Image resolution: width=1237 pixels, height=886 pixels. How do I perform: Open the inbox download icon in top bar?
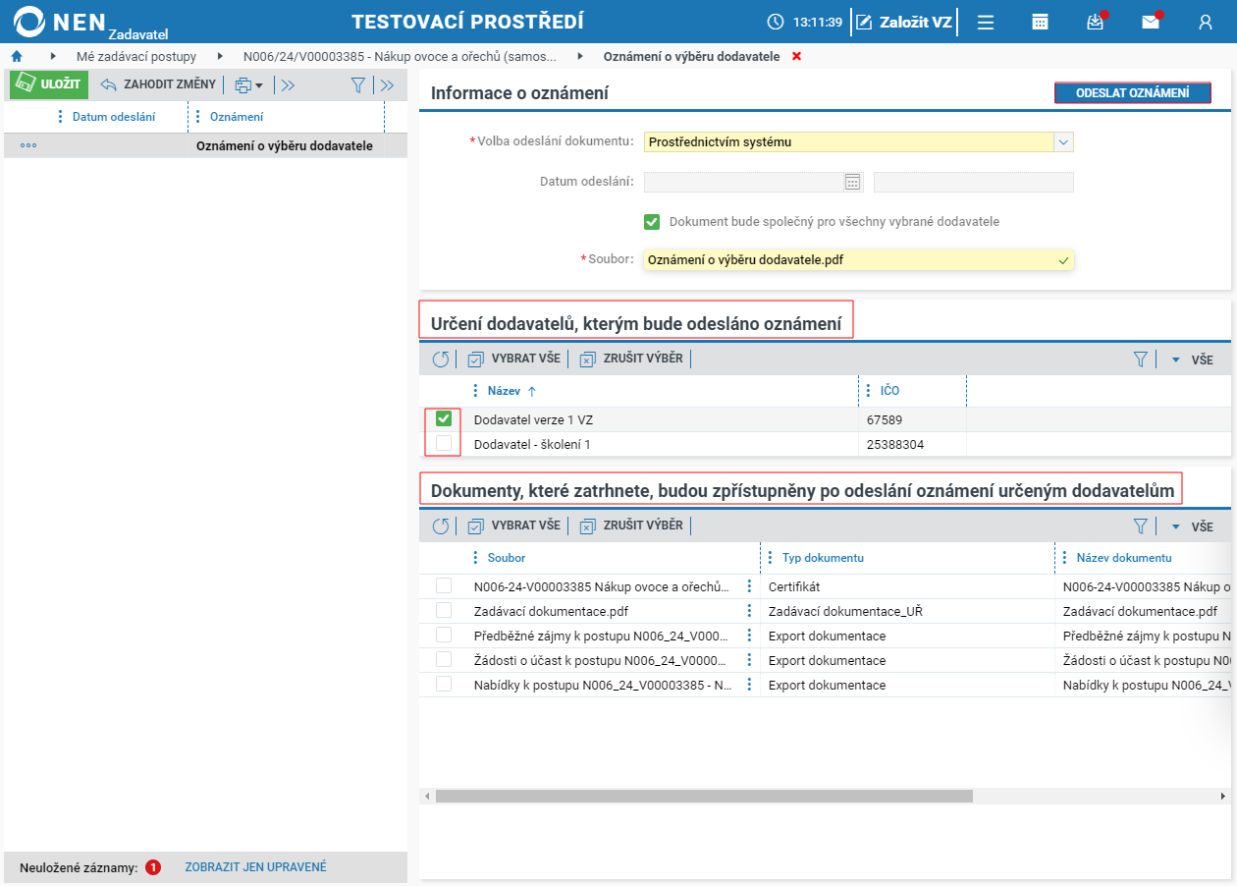click(x=1096, y=22)
